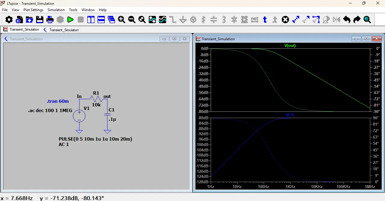Add text with the blue text tool
This screenshot has height=201, width=385.
click(x=265, y=20)
